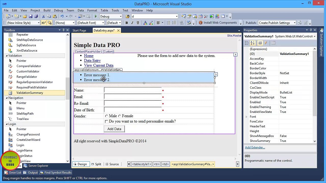
Task: Click the toolbox window icon in toolbar
Action: (x=206, y=17)
